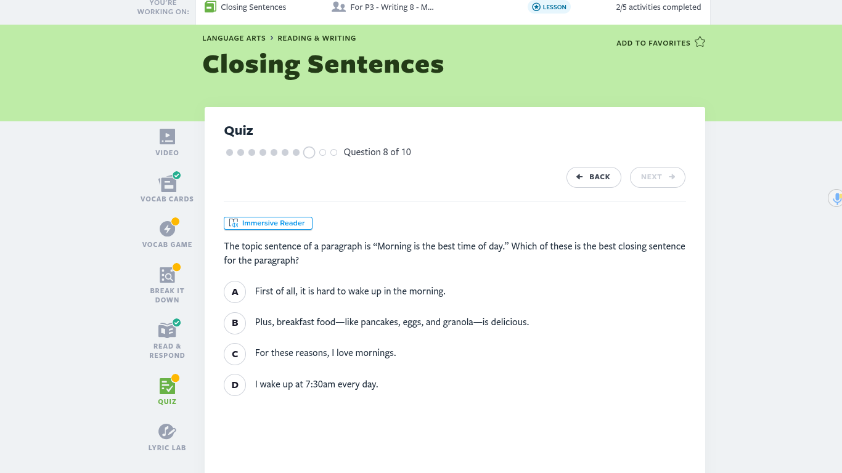Screen dimensions: 842x473
Task: Go to Read & Respond activity
Action: pos(167,331)
